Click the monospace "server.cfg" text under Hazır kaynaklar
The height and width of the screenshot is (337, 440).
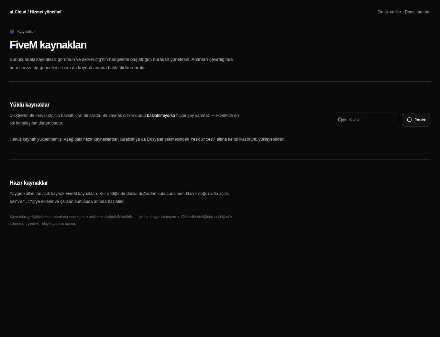click(22, 202)
